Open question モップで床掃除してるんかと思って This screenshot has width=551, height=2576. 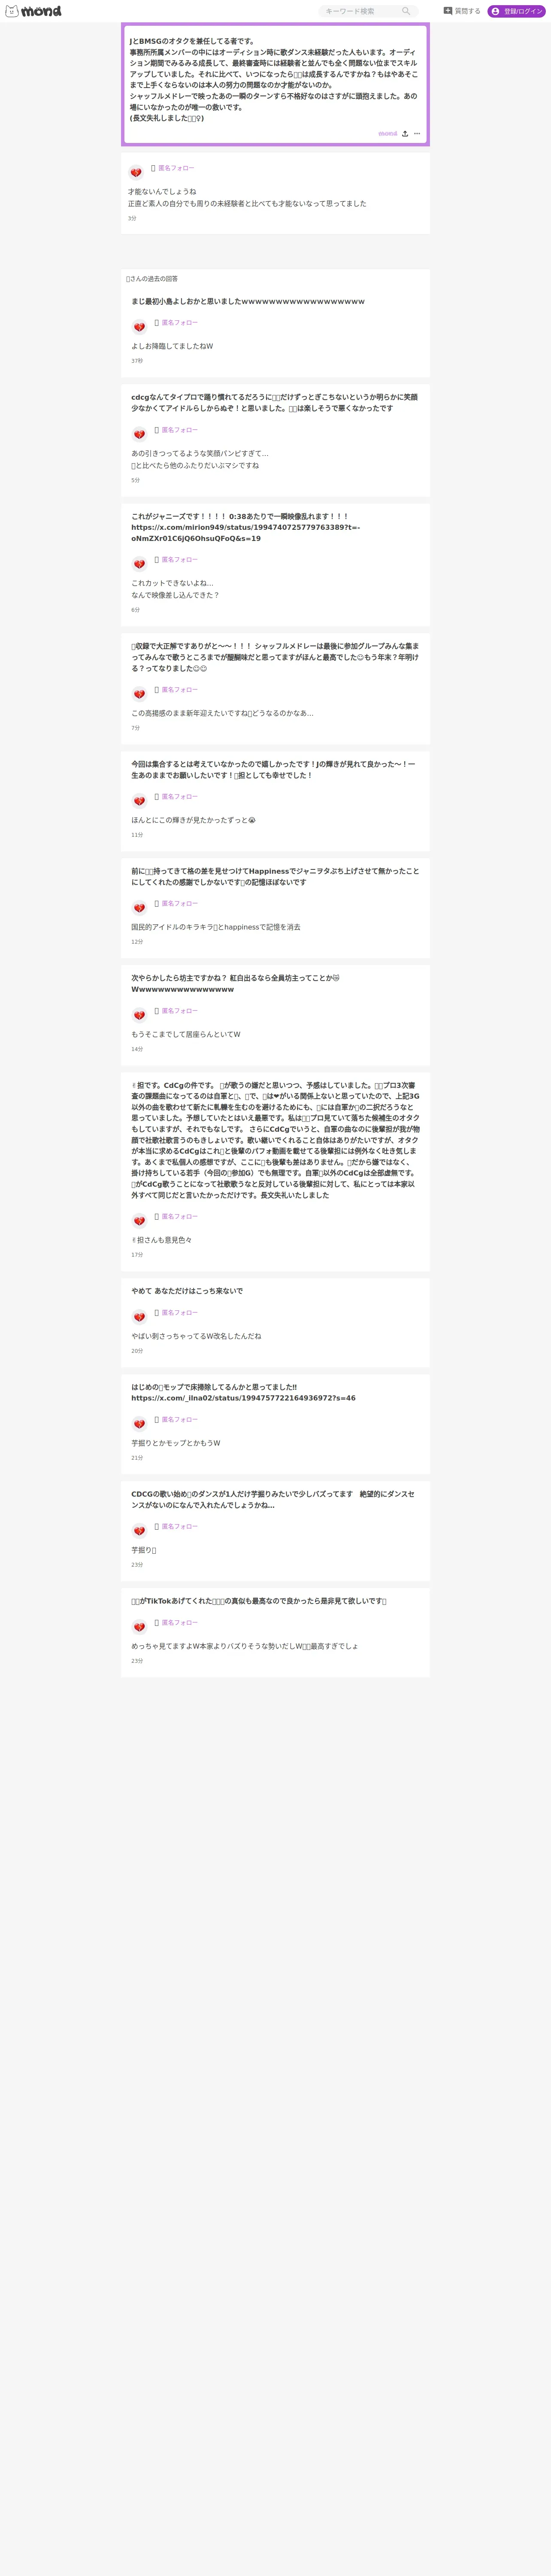pos(243,1393)
